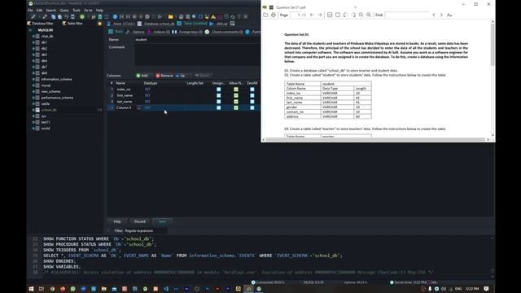
Task: Expand the information_schema database node
Action: [x=33, y=80]
